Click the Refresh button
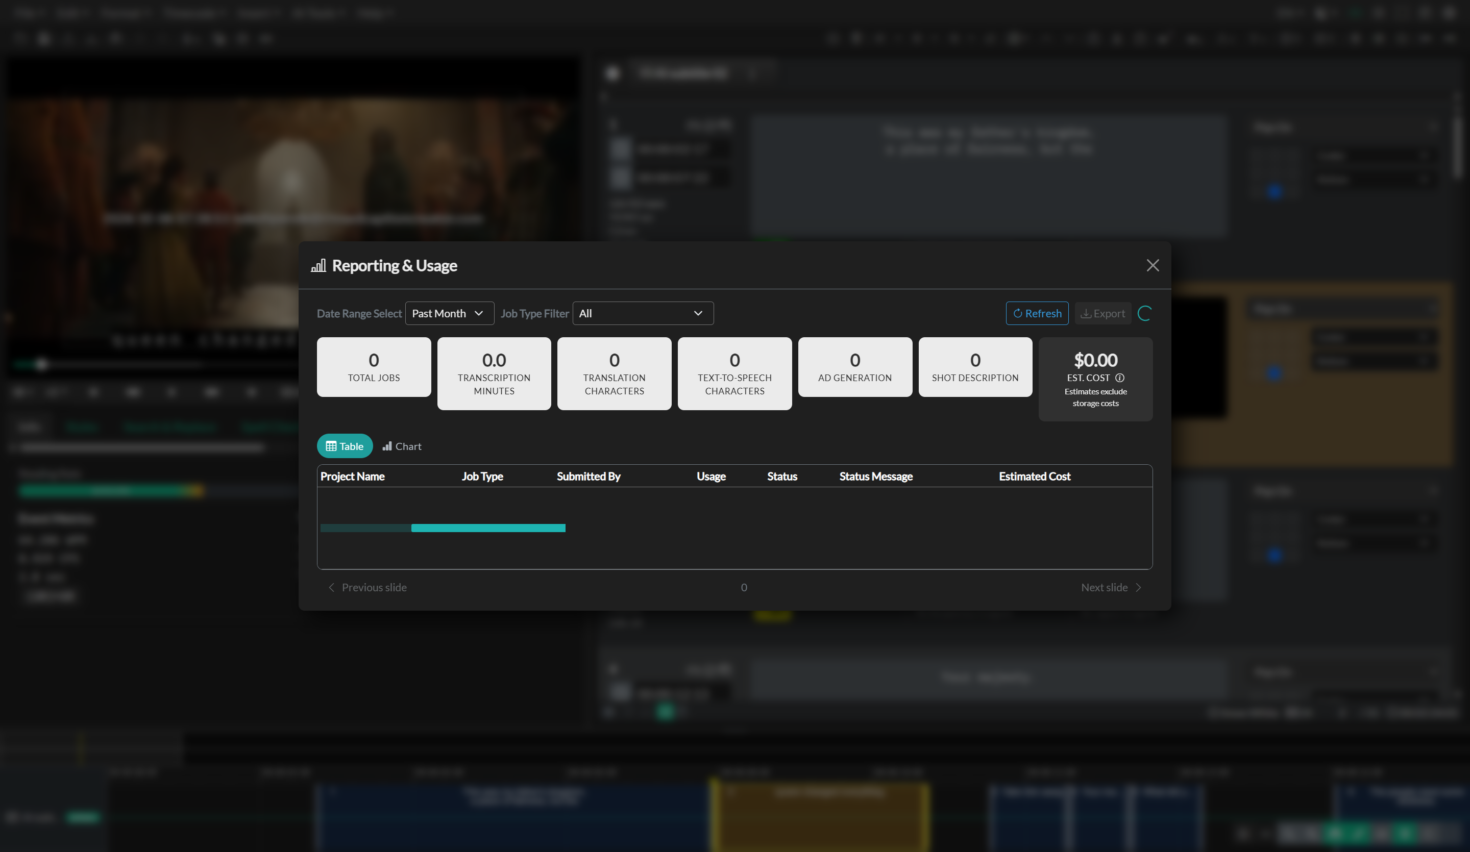This screenshot has height=852, width=1470. [x=1037, y=313]
